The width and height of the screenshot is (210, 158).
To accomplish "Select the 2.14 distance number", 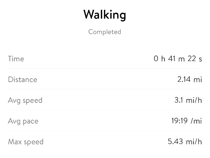I will tap(184, 79).
